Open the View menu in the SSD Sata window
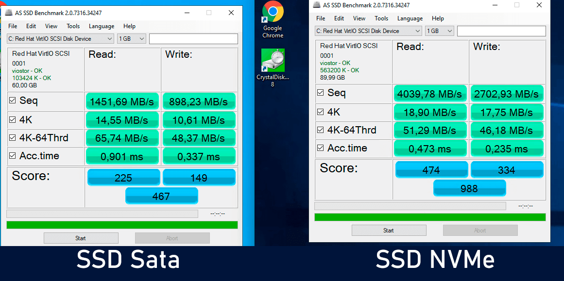The width and height of the screenshot is (564, 281). pos(51,26)
